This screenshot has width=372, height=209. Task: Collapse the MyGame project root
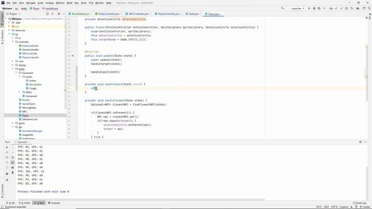[6, 19]
